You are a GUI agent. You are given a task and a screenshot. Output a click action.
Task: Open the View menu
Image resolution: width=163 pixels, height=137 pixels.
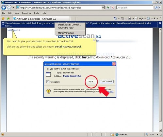pos(17,13)
